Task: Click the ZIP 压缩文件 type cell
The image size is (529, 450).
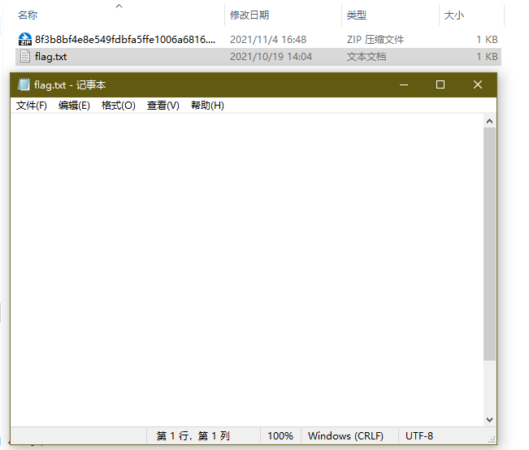Action: point(375,40)
